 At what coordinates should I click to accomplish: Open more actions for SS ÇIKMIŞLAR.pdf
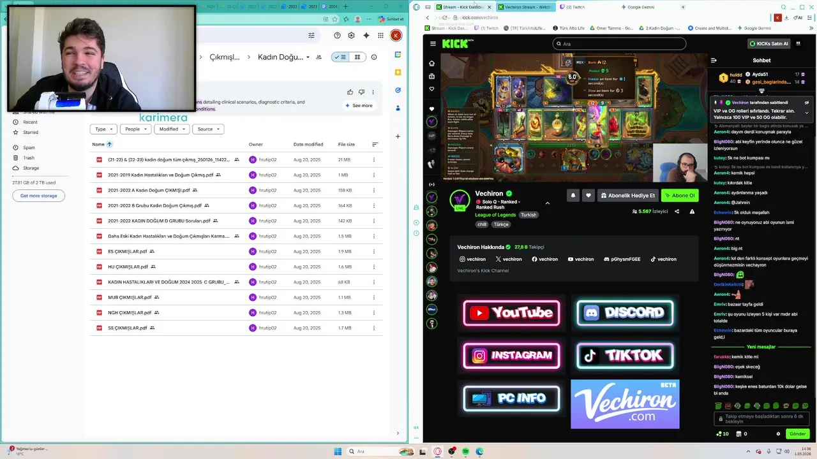pos(374,328)
